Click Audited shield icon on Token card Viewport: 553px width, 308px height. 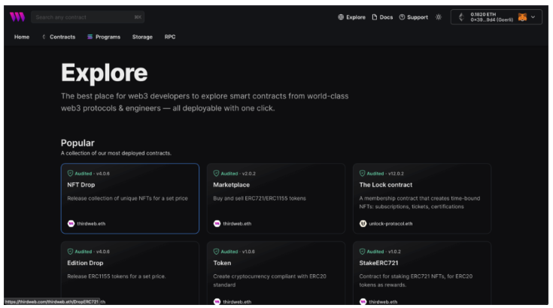click(x=216, y=252)
